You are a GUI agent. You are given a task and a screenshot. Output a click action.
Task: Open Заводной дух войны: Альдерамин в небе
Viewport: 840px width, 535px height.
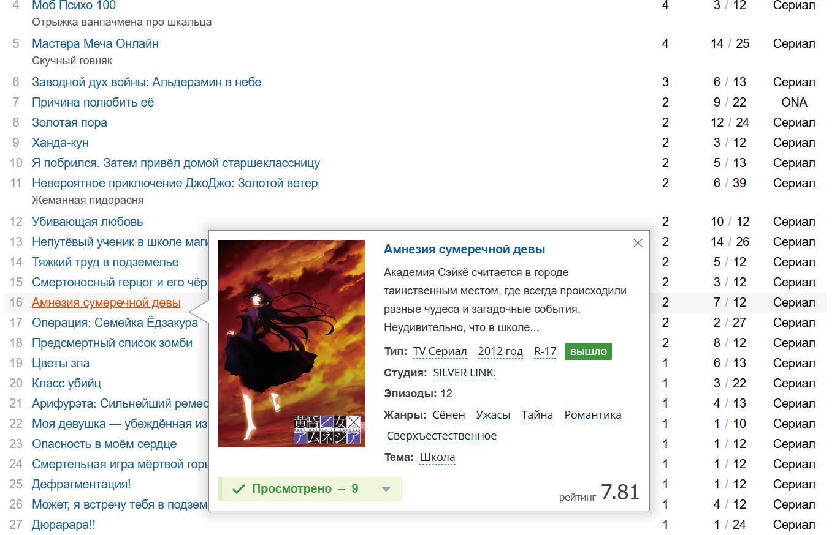(x=147, y=82)
